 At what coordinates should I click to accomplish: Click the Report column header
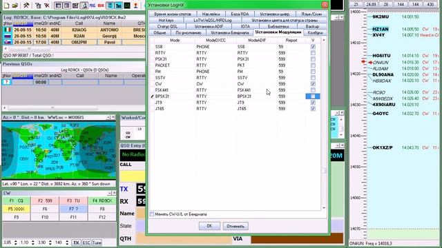point(291,41)
